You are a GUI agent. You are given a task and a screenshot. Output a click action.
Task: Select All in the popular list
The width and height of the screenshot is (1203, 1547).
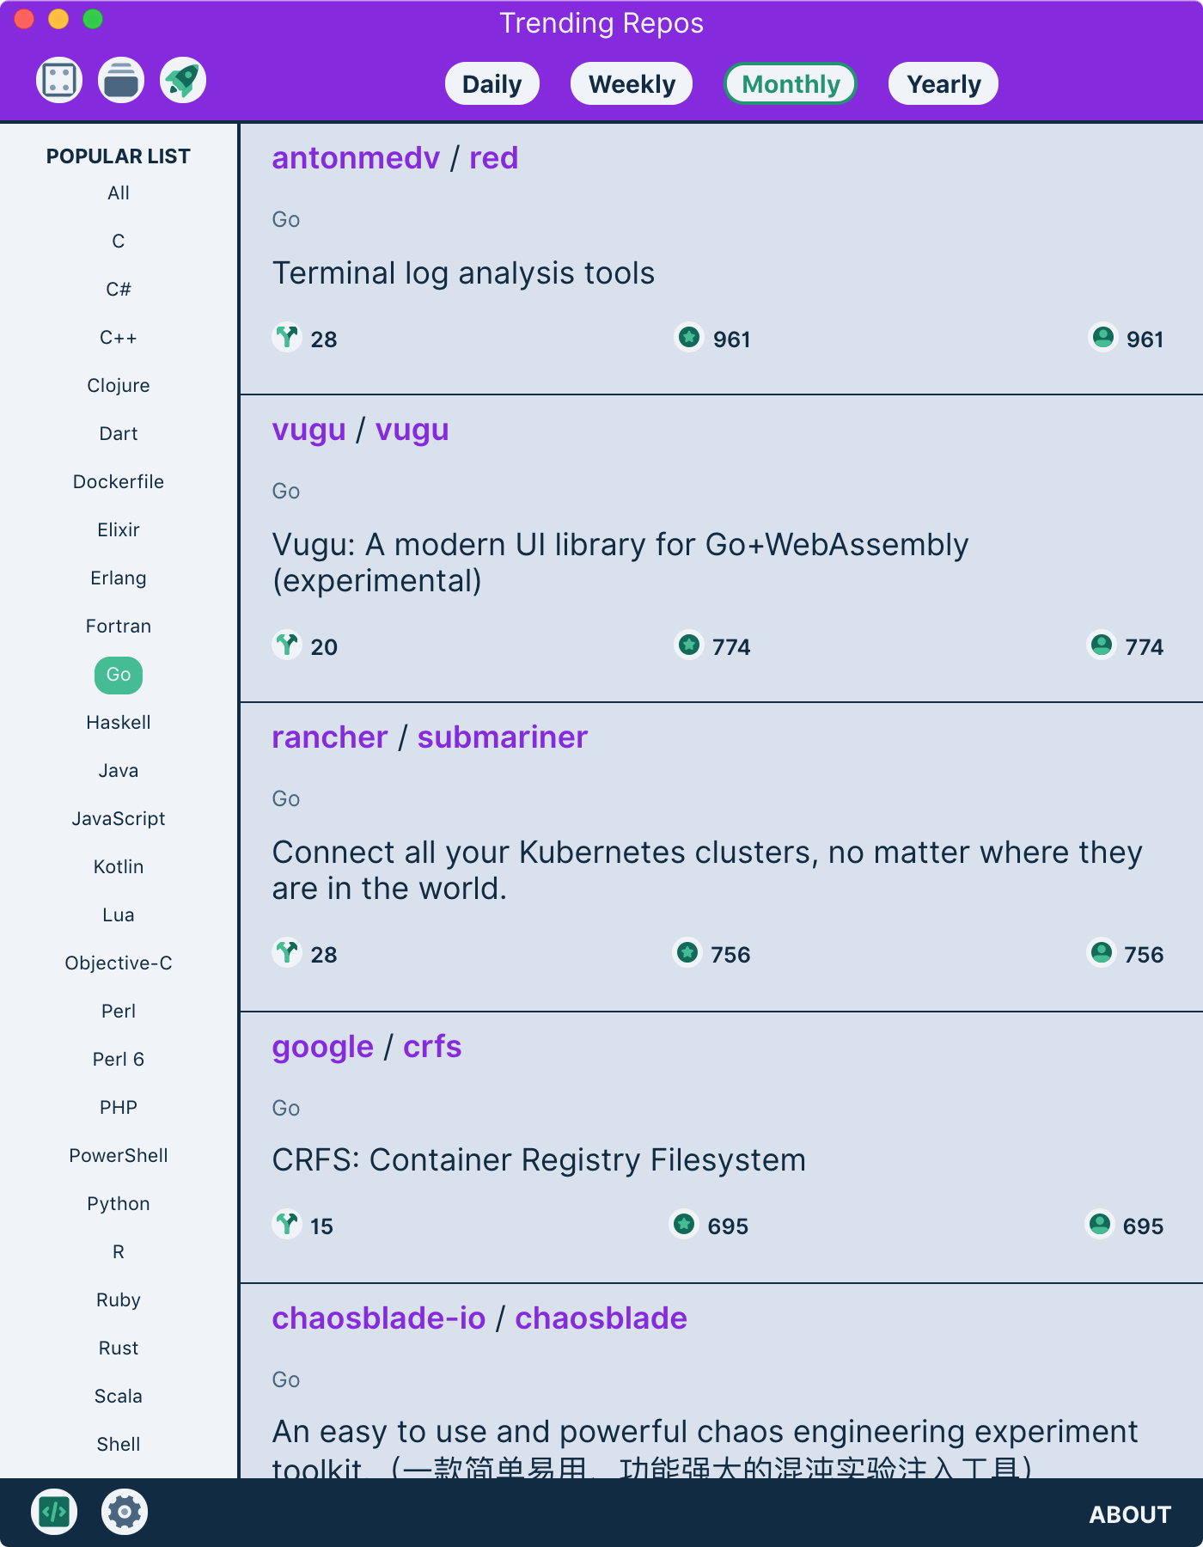point(119,193)
